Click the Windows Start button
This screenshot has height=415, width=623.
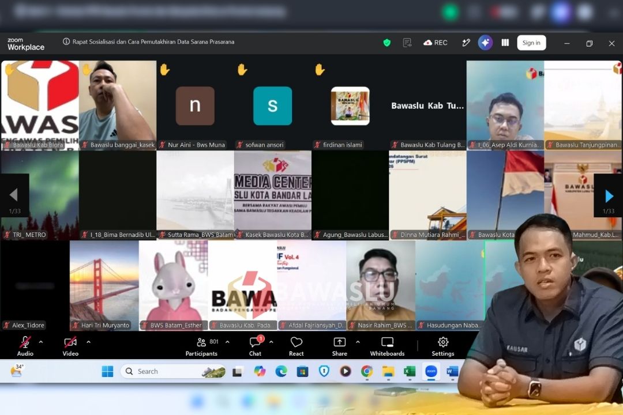pyautogui.click(x=107, y=371)
